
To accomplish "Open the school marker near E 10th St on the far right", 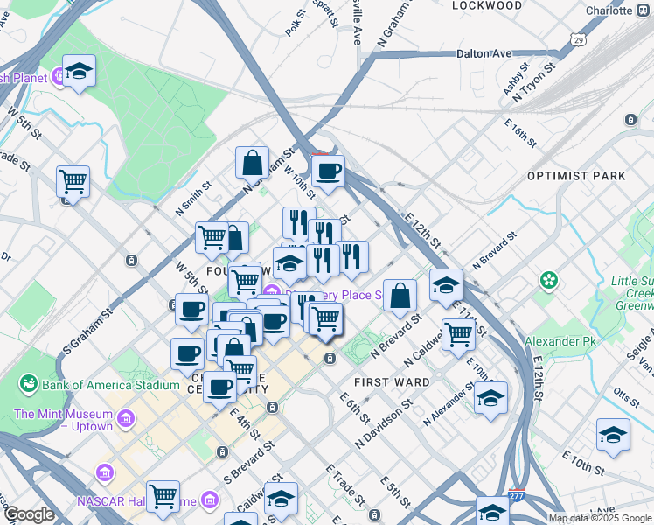I will pos(613,434).
